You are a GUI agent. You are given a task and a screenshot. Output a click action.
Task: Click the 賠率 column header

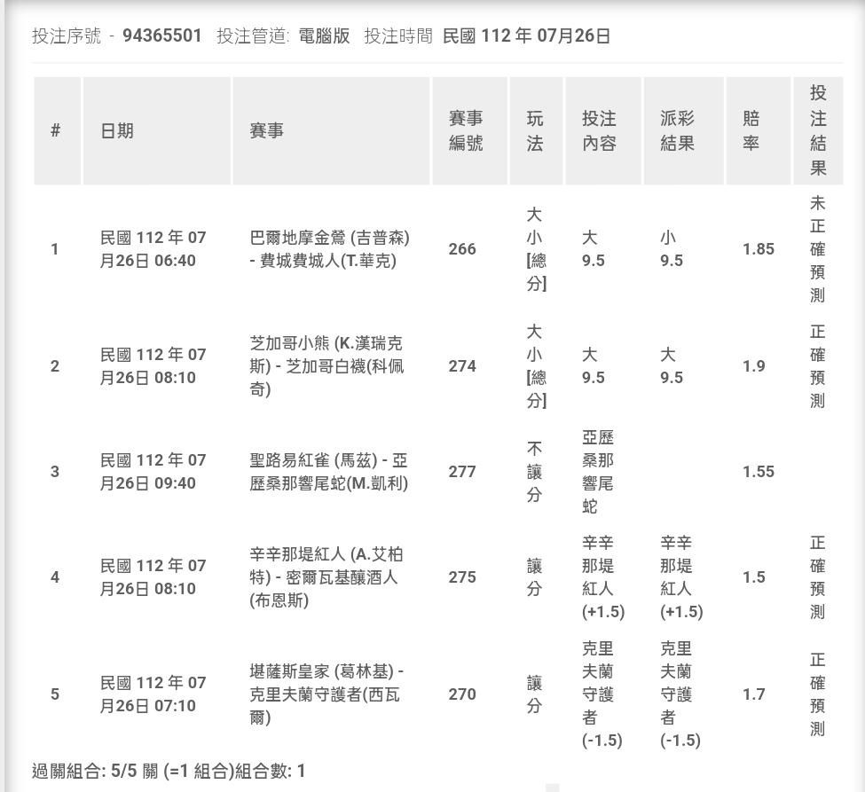(x=751, y=131)
